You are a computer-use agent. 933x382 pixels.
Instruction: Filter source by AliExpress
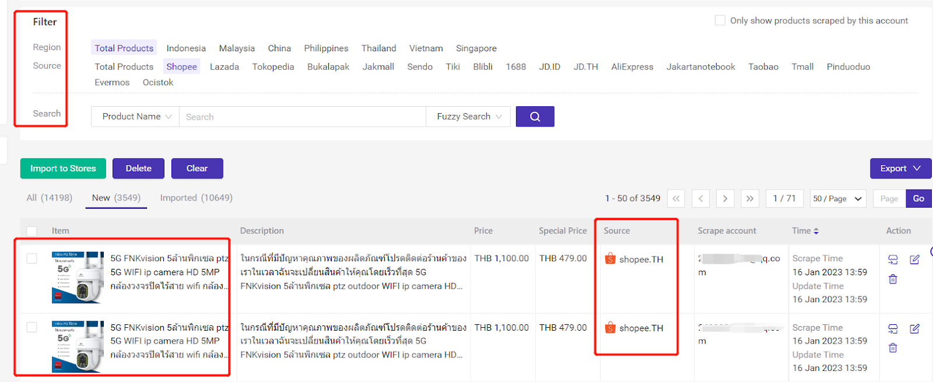pyautogui.click(x=632, y=66)
